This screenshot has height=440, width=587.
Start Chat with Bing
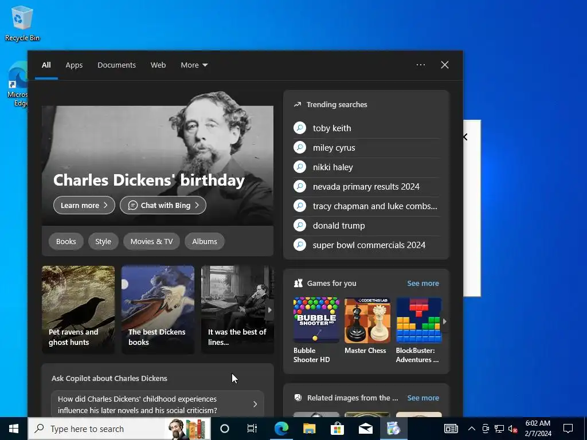[163, 205]
